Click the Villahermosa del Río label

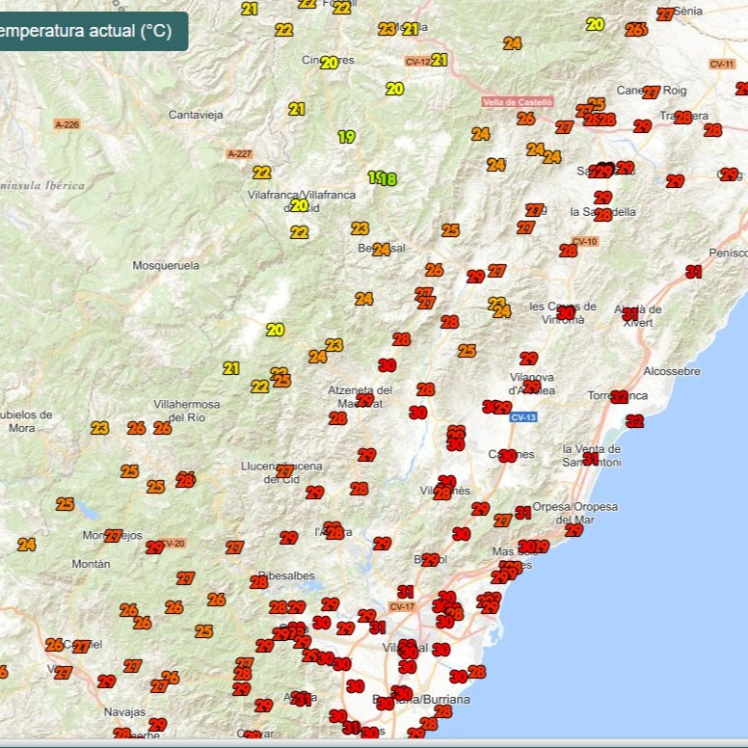(187, 411)
